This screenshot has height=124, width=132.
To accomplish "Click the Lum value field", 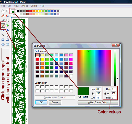I will 98,98.
